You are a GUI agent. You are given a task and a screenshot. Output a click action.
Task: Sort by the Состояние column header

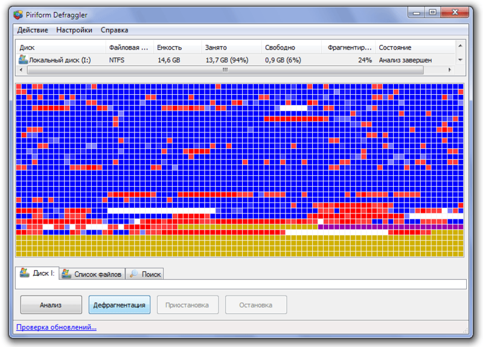[415, 48]
